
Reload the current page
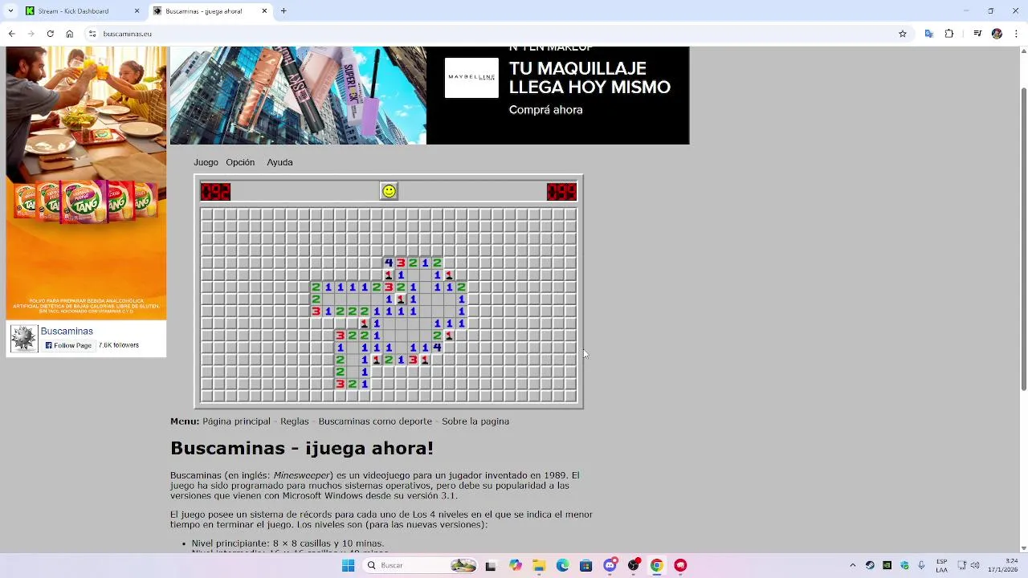point(50,34)
